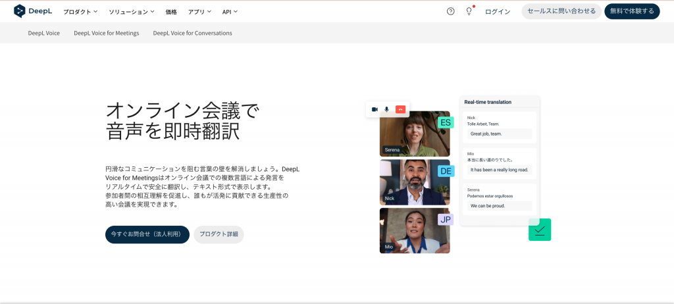This screenshot has width=674, height=304.
Task: Click the ログイン link
Action: (x=498, y=12)
